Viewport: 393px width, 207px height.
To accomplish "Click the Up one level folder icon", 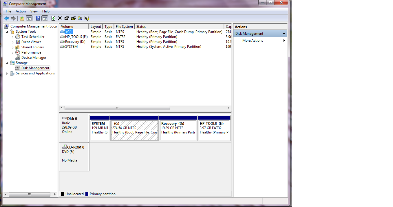I will coord(22,18).
